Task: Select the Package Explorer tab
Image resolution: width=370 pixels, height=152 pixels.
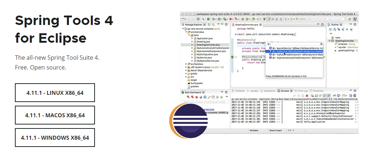Action: 194,25
